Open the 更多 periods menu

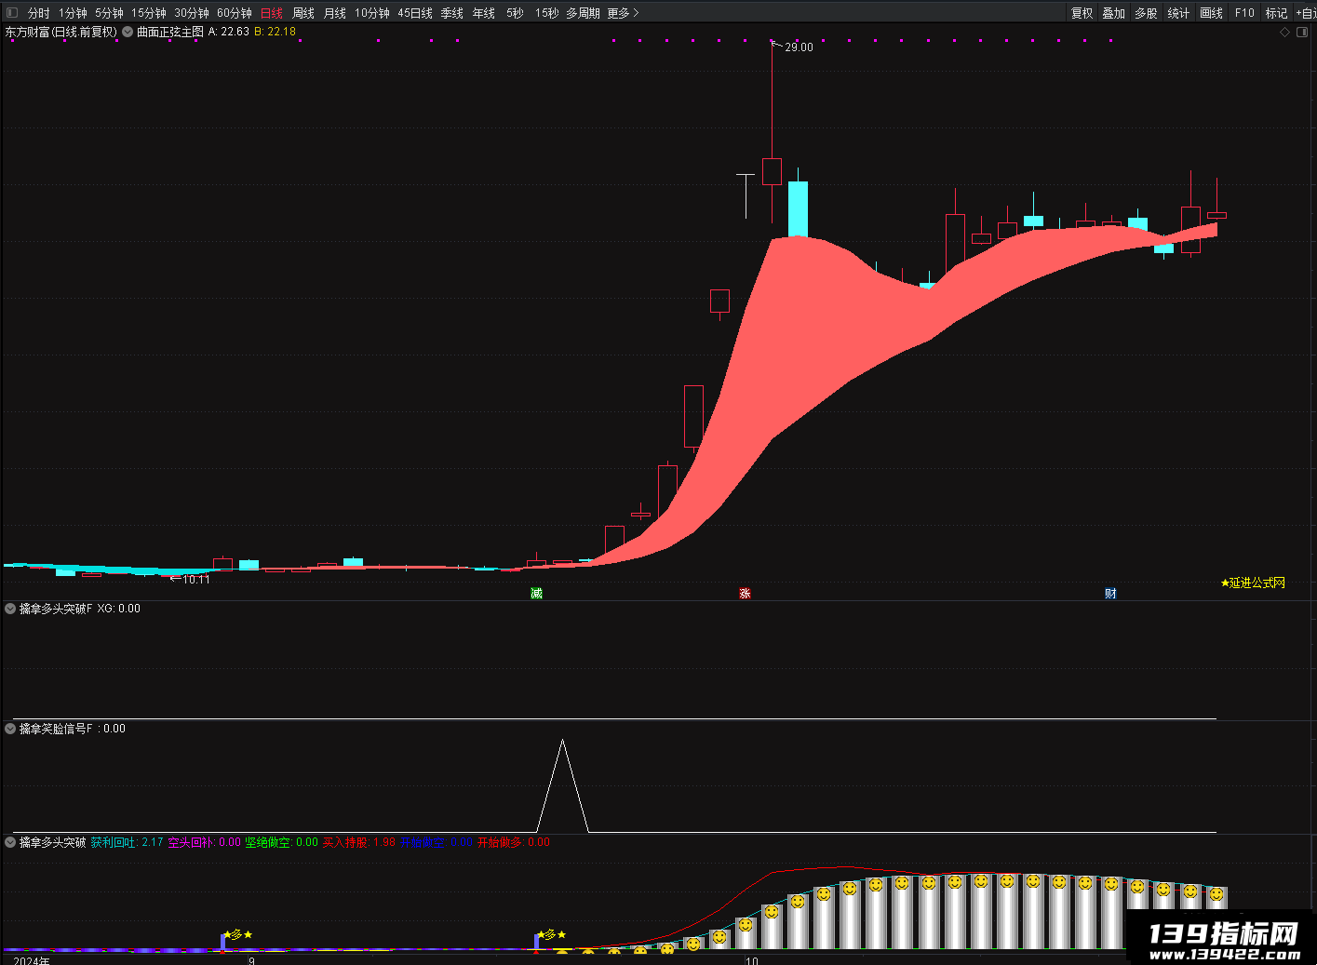pyautogui.click(x=623, y=13)
